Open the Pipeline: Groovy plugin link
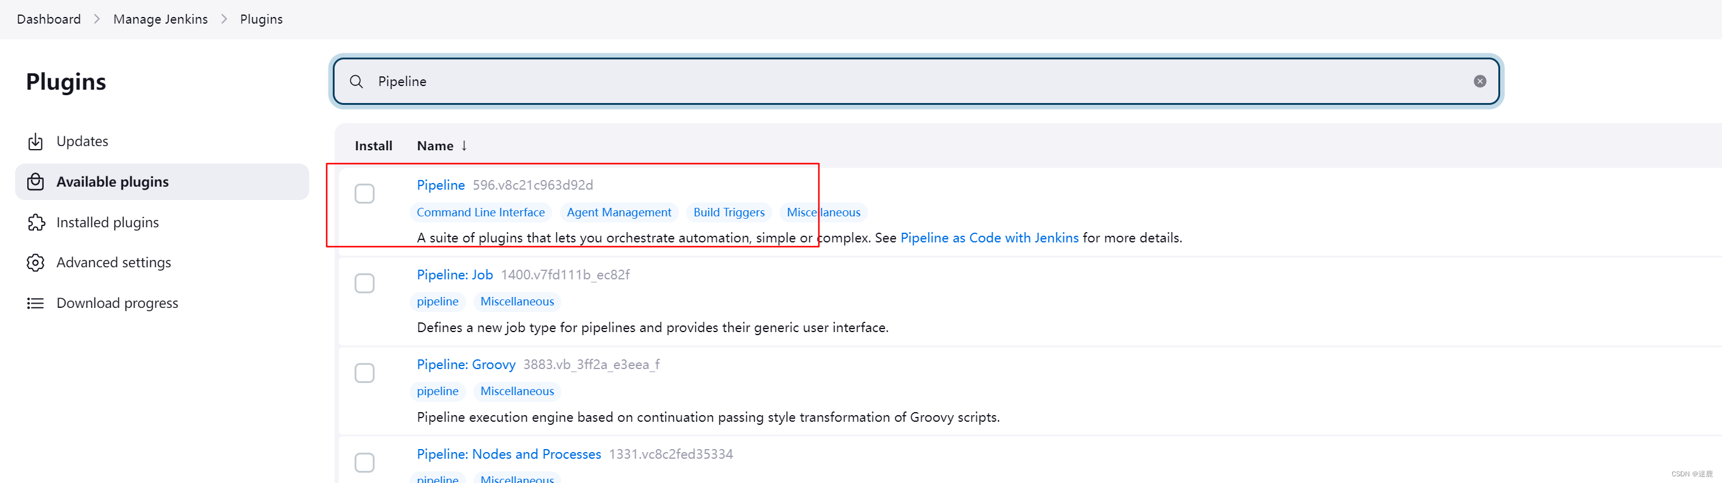This screenshot has height=483, width=1722. tap(466, 364)
